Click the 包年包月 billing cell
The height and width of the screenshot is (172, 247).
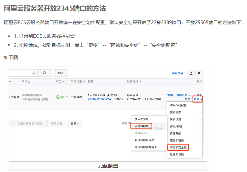(132, 95)
